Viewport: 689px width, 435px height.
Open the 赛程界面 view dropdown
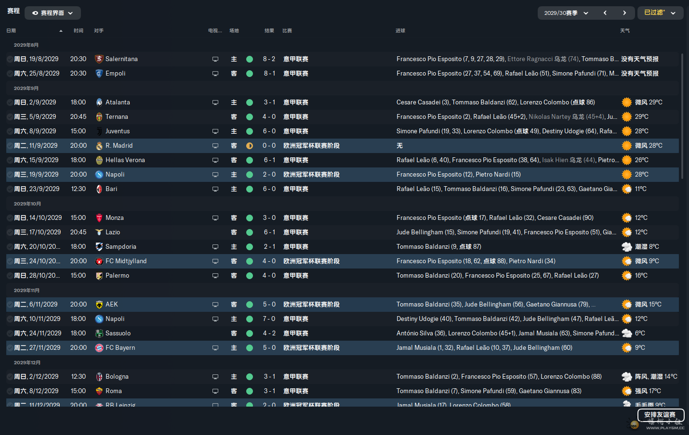pyautogui.click(x=53, y=13)
